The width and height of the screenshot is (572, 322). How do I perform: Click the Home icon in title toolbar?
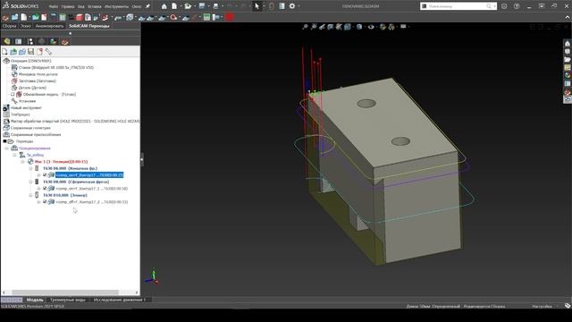[164, 6]
